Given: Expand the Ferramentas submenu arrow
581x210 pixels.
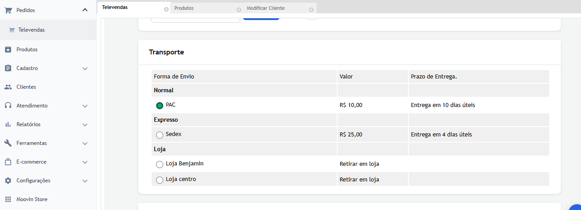Looking at the screenshot, I should [x=85, y=144].
